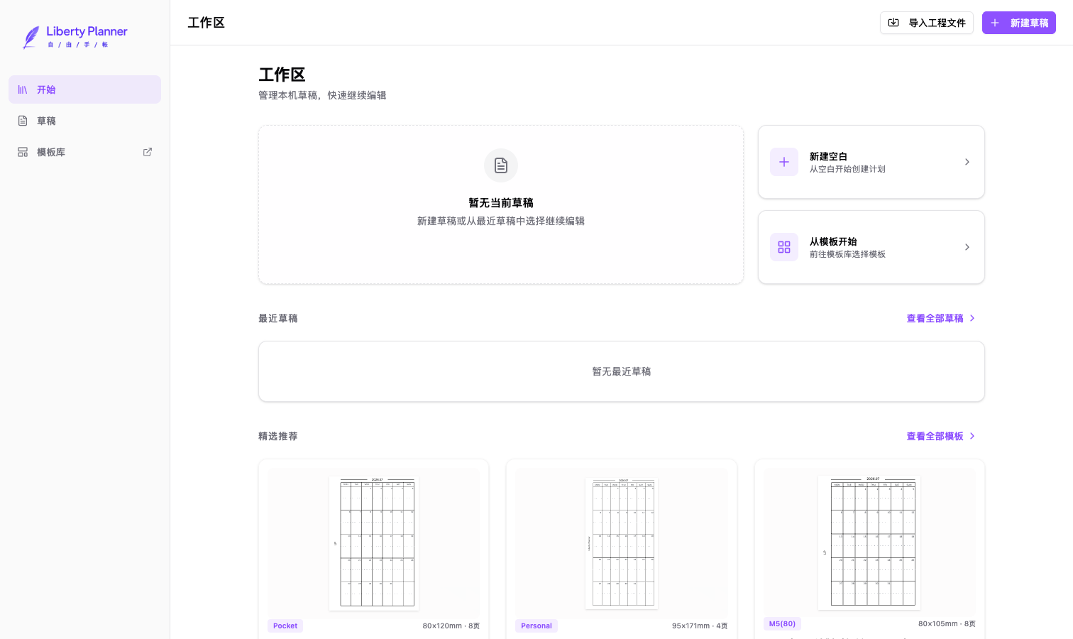Click the 新建空白 card
The image size is (1073, 639).
871,162
